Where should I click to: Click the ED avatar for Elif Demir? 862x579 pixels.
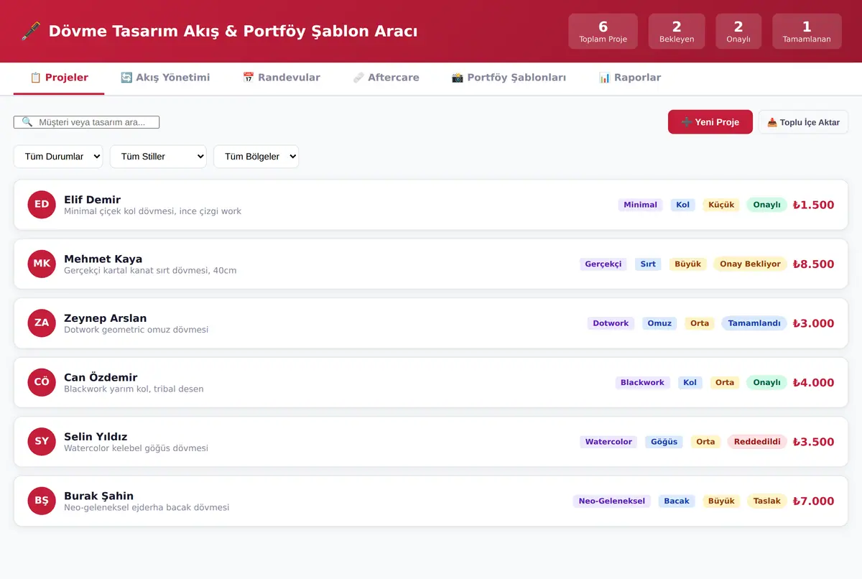click(x=42, y=205)
